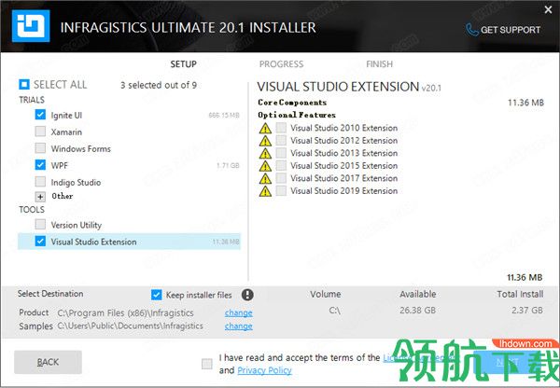Enable the Windows Forms checkbox
This screenshot has width=560, height=388.
[40, 148]
